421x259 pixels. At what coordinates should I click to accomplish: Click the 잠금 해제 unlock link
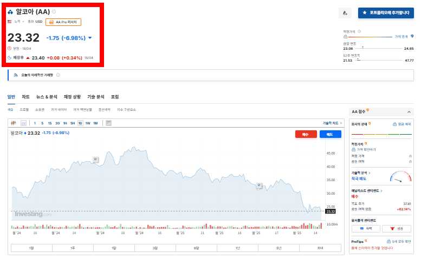(x=401, y=124)
